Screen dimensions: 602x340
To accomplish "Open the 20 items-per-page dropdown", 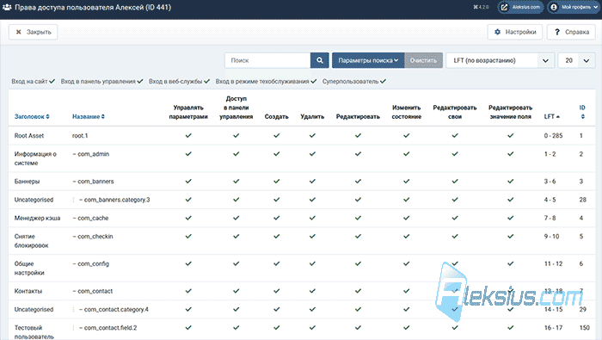I will pos(577,60).
